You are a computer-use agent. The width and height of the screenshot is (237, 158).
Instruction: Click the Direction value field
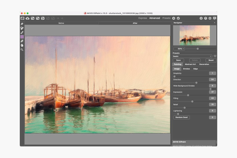click(212, 80)
